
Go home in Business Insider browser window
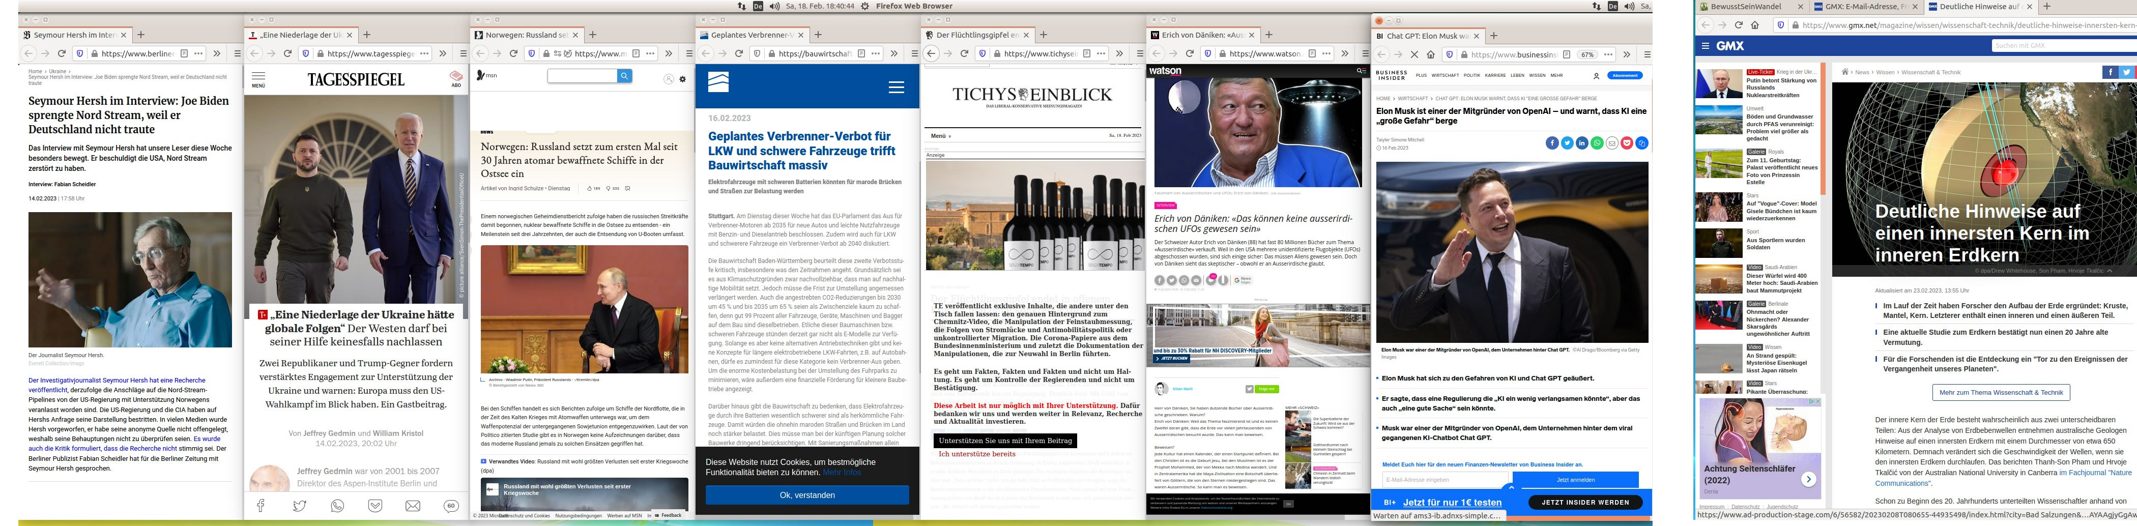[x=1431, y=55]
